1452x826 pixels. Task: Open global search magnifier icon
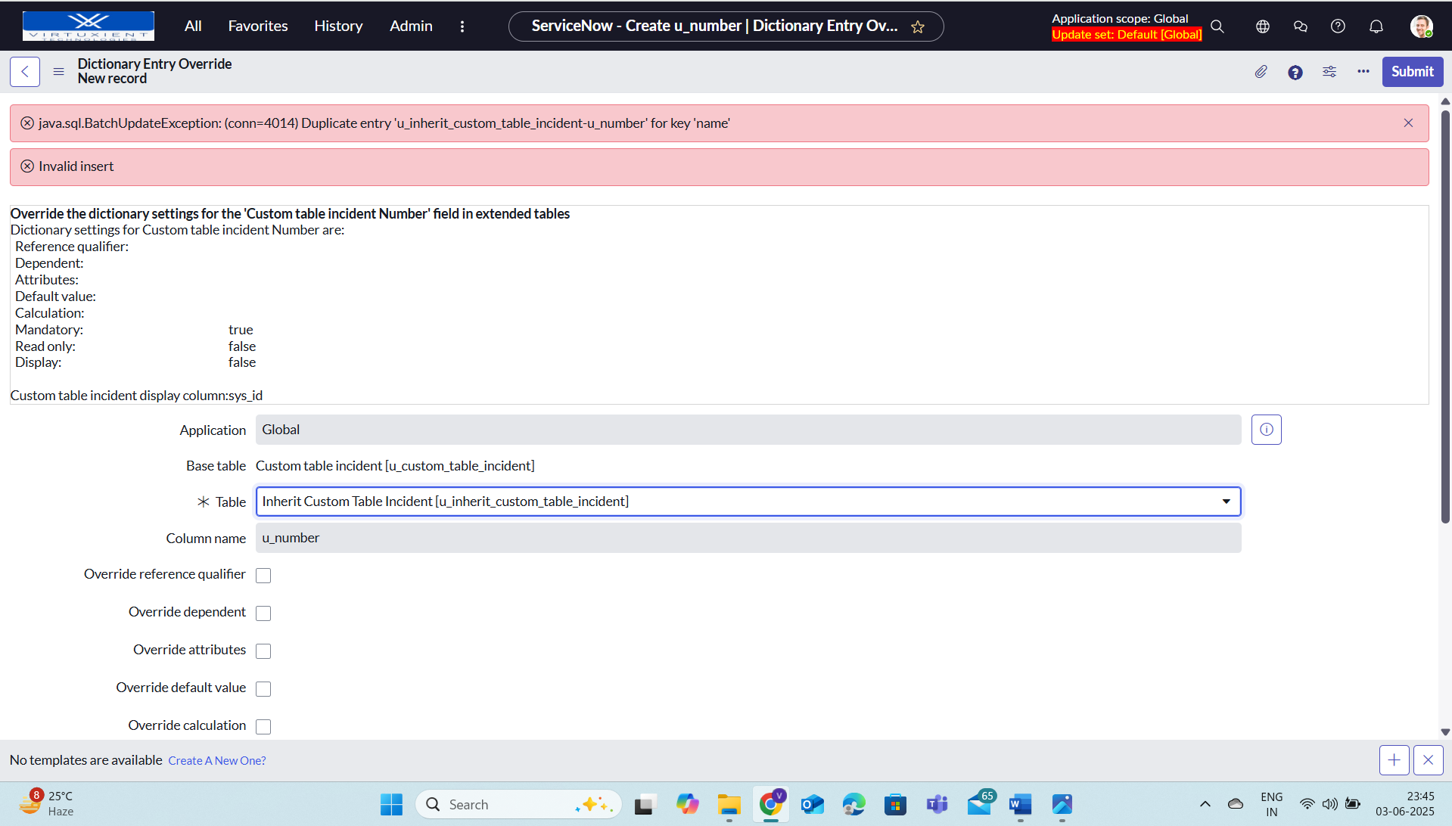1217,26
